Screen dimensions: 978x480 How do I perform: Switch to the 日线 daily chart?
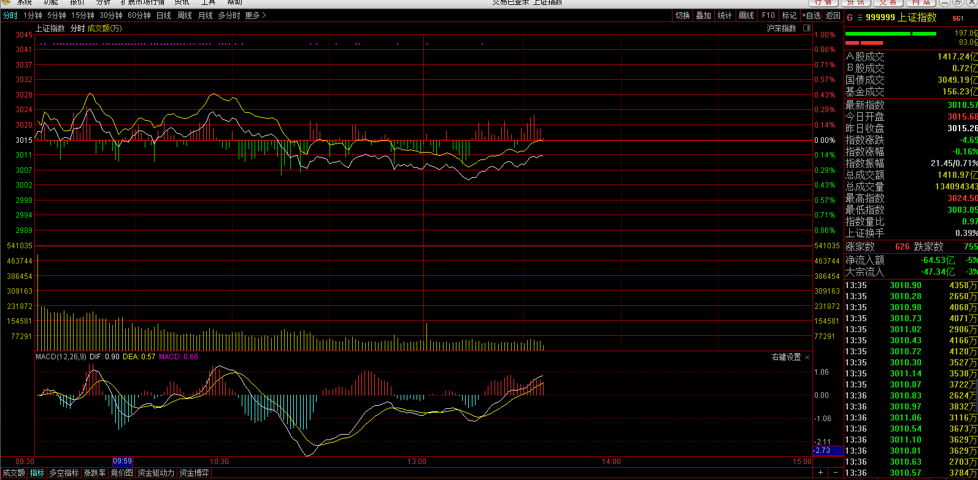[164, 16]
